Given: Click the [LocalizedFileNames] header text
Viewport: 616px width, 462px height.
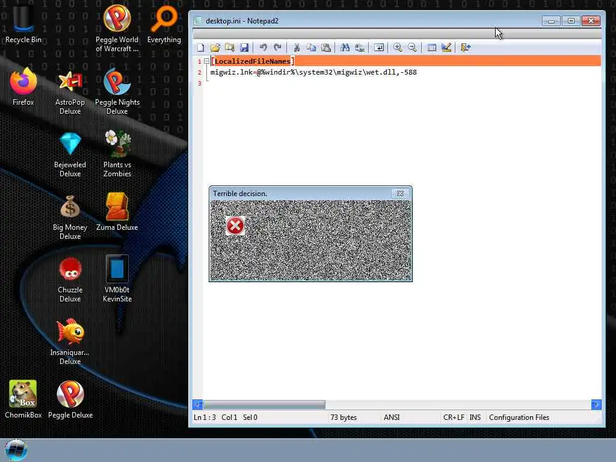Looking at the screenshot, I should point(253,61).
